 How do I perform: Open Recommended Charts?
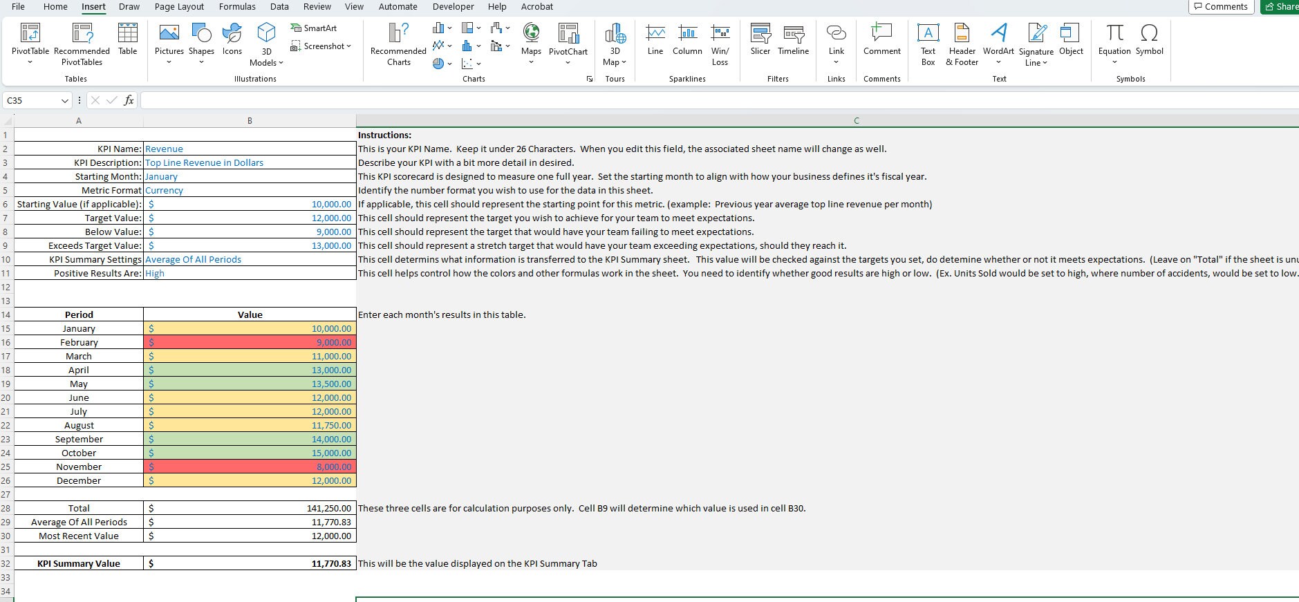(x=398, y=44)
